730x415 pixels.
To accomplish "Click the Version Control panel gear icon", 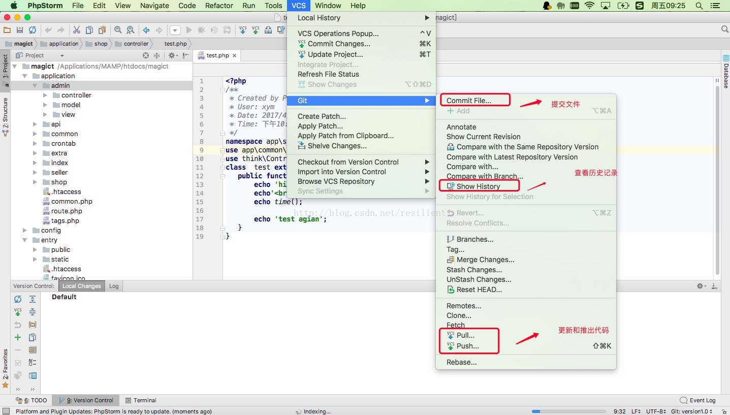I will [702, 286].
